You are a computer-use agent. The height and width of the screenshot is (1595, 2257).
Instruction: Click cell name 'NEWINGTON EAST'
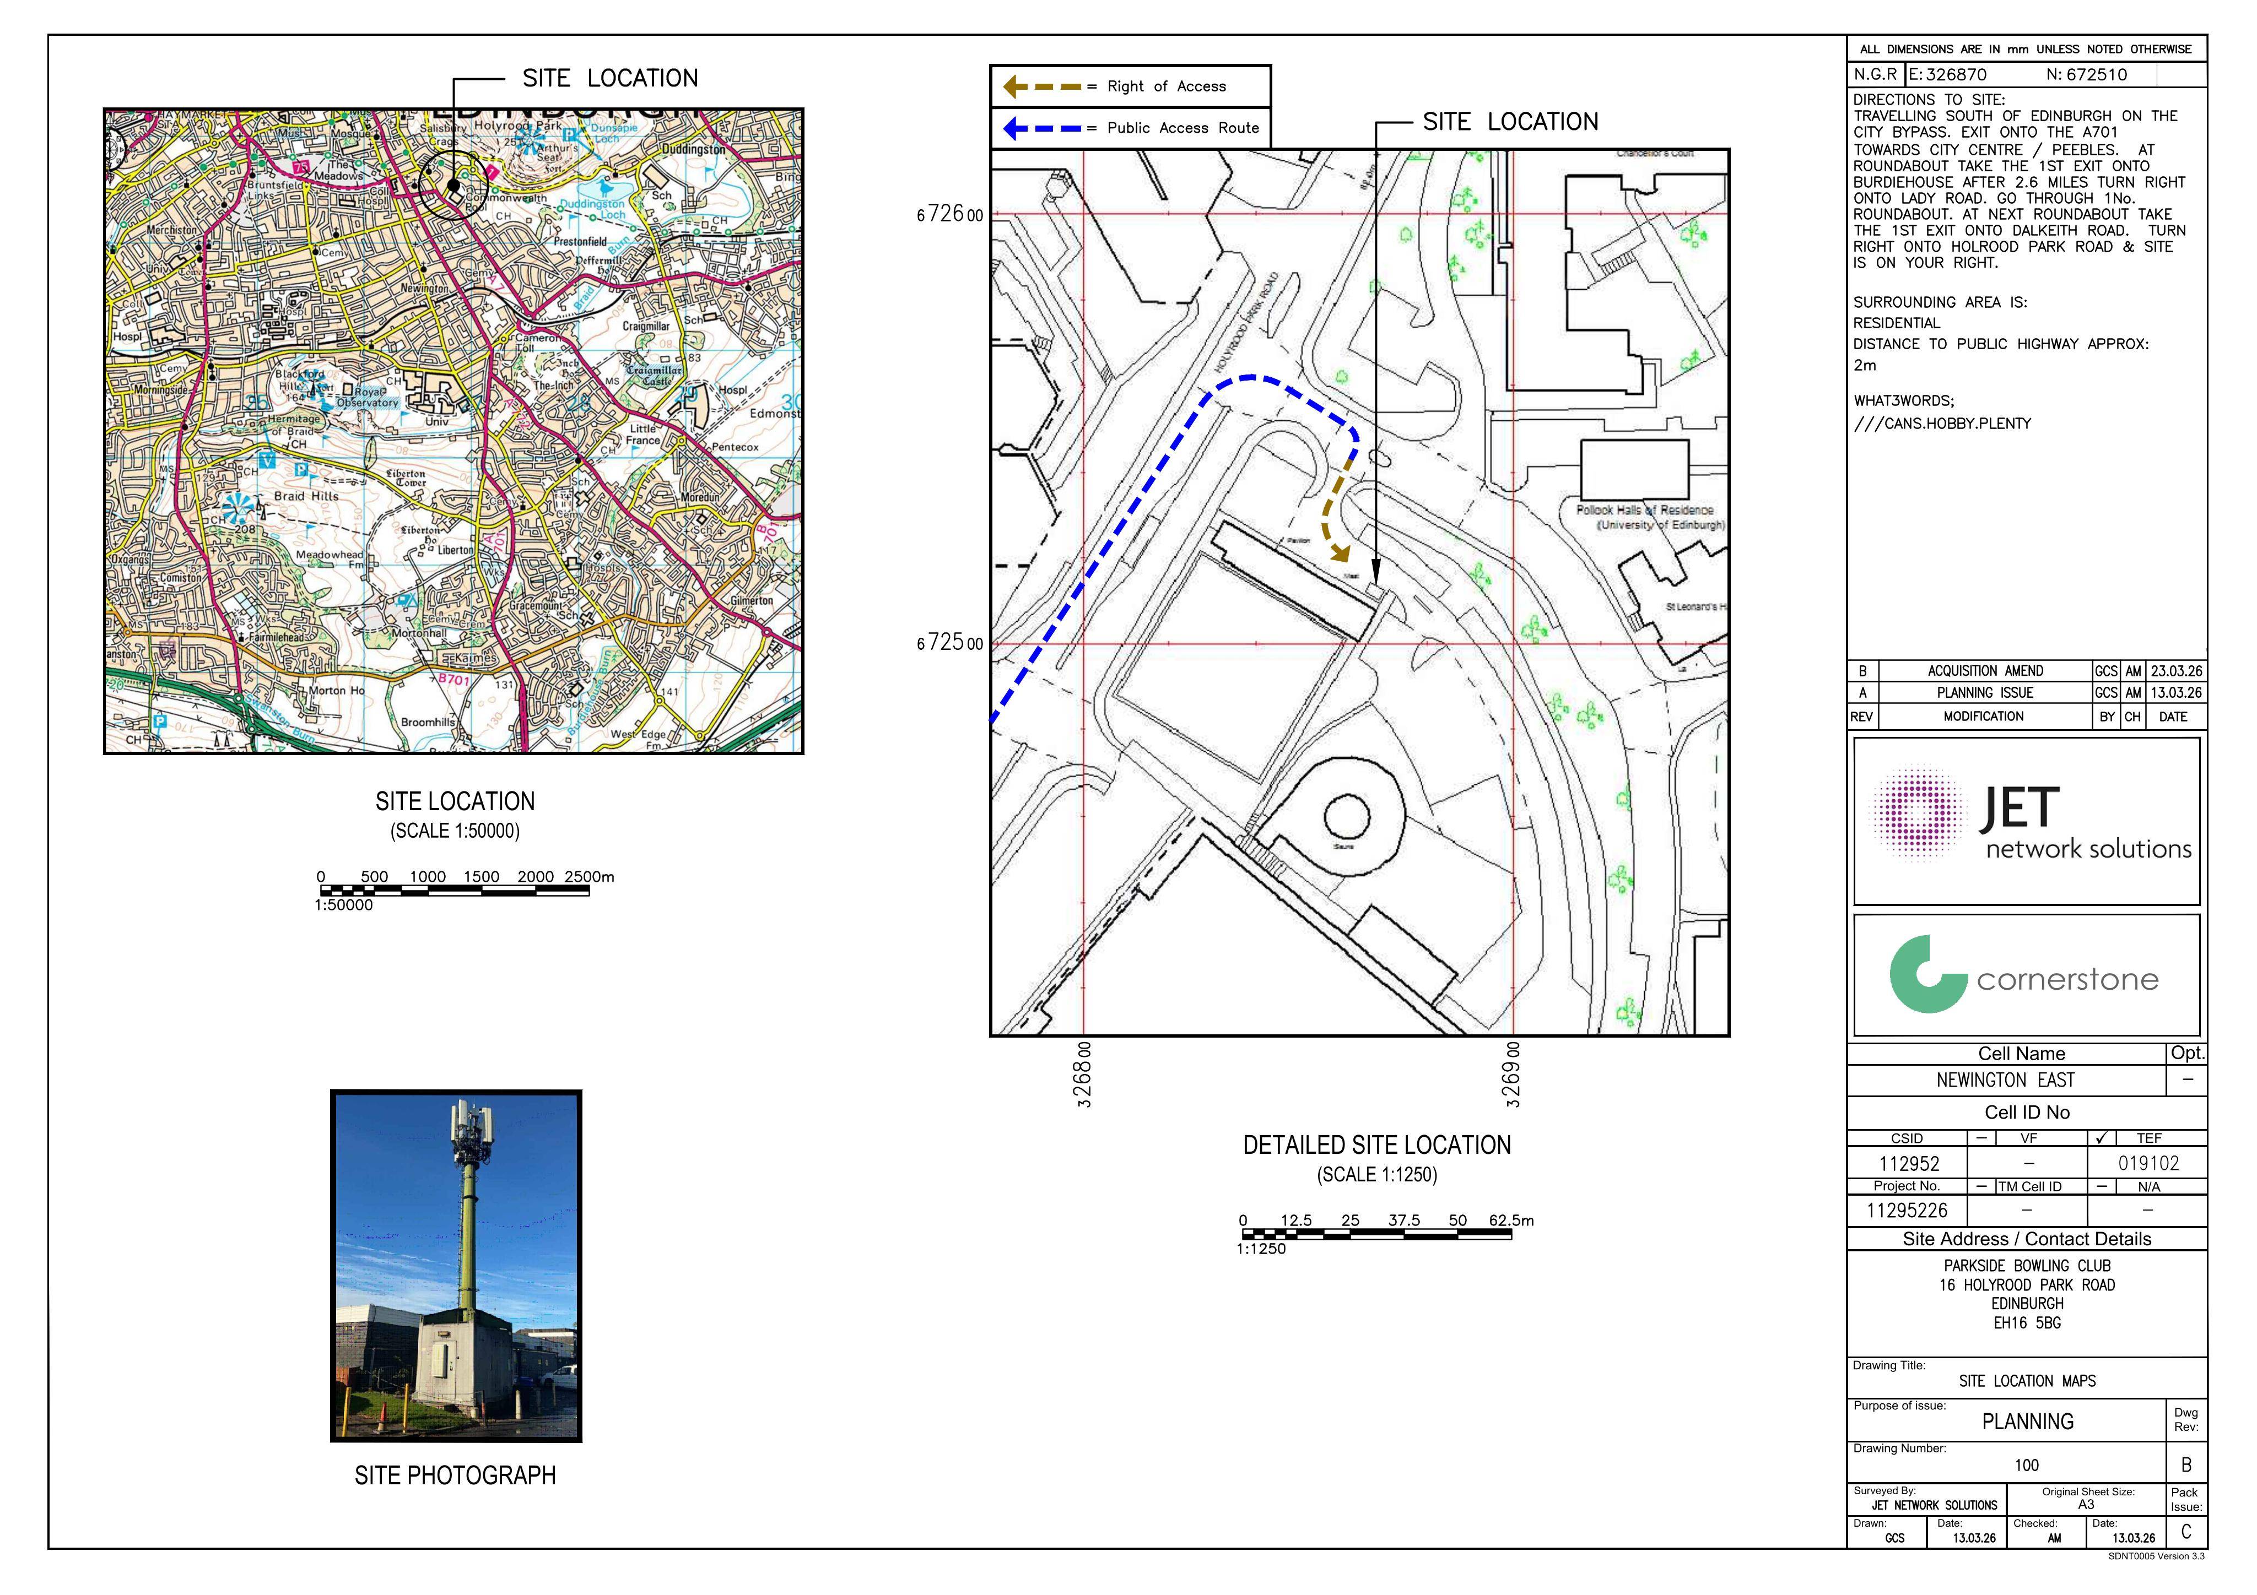(2005, 1080)
